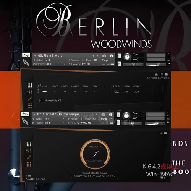Adjust the Tune knob on Flute 2 Multi
Screen dimensions: 191x191
pyautogui.click(x=127, y=57)
